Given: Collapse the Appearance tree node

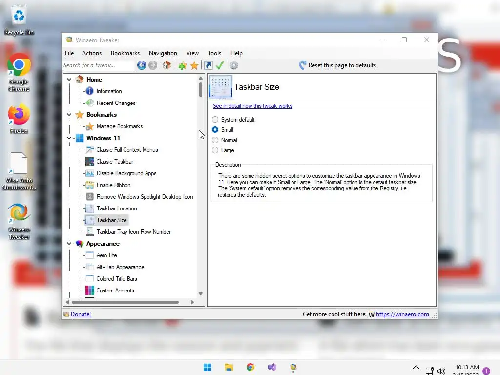Looking at the screenshot, I should tap(69, 244).
